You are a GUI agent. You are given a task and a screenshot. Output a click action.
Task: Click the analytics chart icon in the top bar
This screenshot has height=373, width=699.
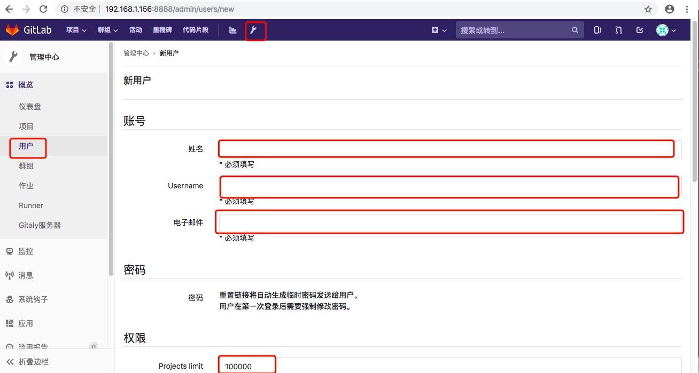[x=232, y=31]
